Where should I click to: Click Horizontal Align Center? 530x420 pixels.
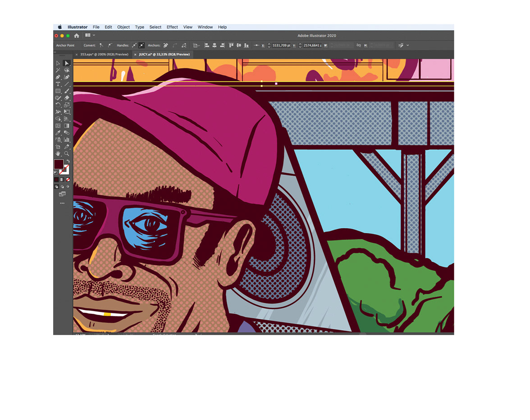(215, 45)
